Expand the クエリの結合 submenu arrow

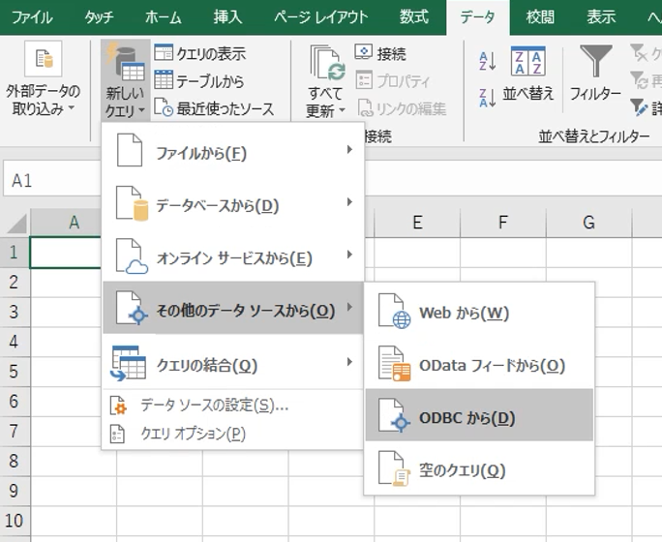tap(349, 362)
